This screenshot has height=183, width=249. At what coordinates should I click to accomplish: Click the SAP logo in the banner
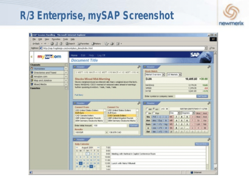tap(195, 55)
